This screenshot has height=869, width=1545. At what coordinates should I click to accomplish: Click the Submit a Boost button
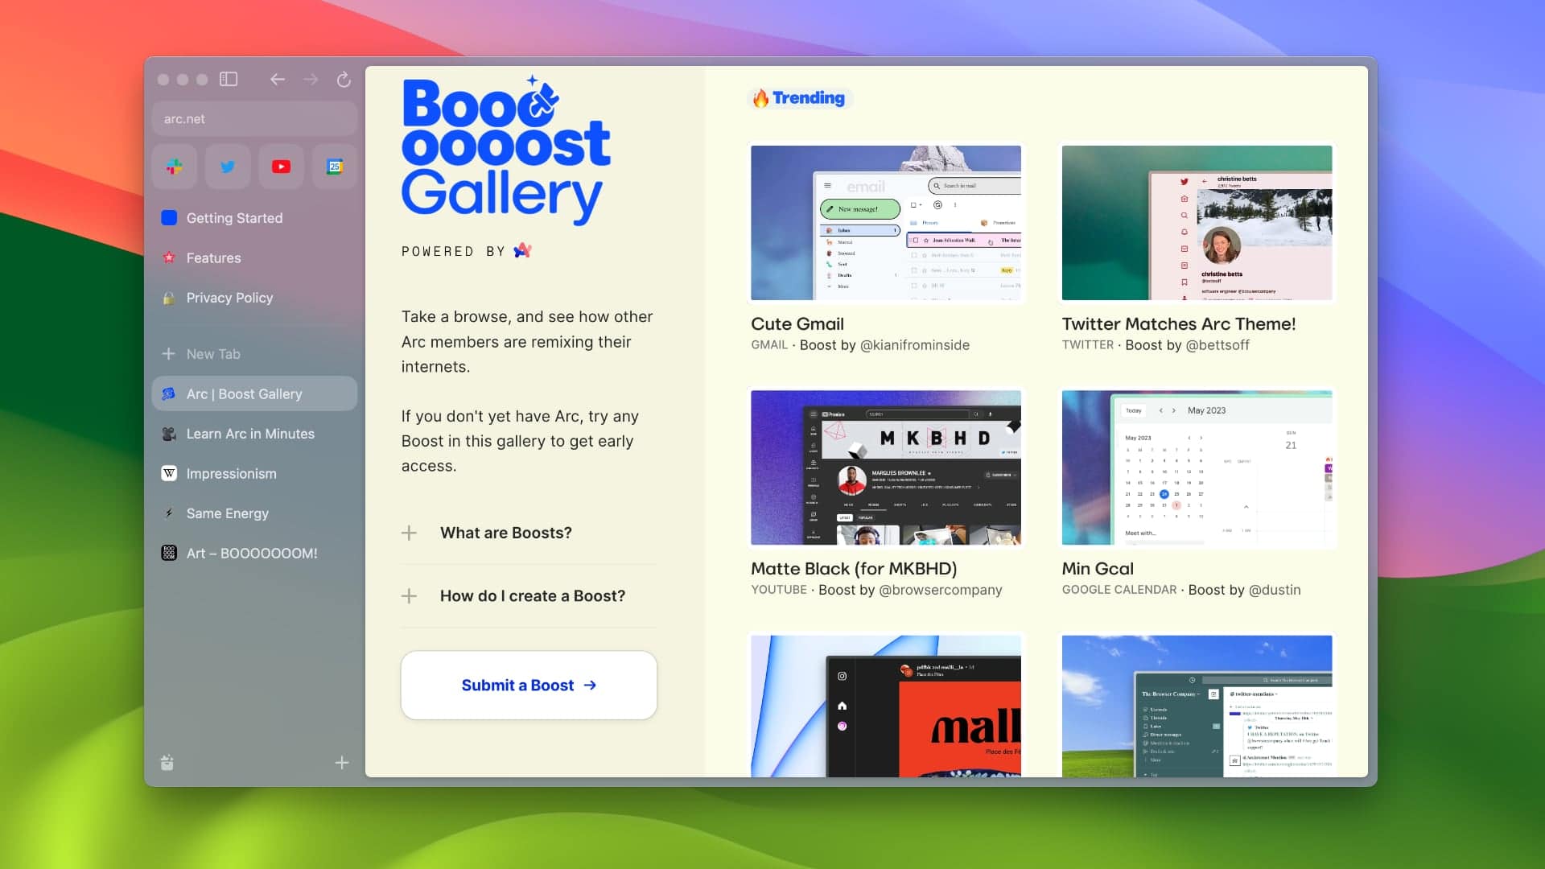pos(529,685)
